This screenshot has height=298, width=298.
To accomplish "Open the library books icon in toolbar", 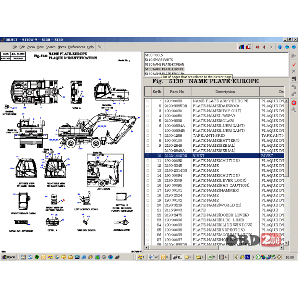I will 241,47.
